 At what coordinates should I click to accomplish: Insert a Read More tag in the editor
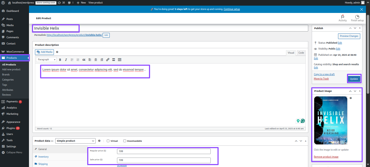tap(114, 60)
